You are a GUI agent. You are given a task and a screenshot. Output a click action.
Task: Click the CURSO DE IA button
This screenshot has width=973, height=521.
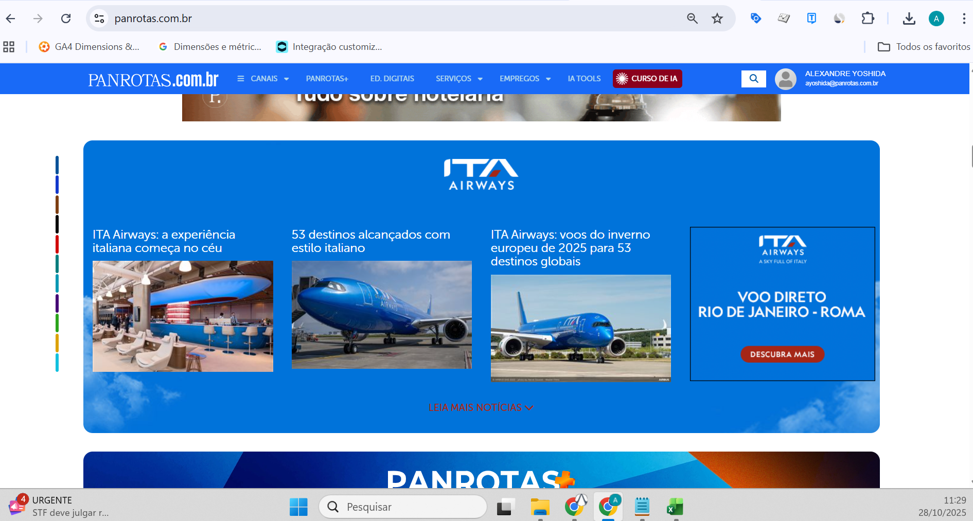pyautogui.click(x=647, y=79)
